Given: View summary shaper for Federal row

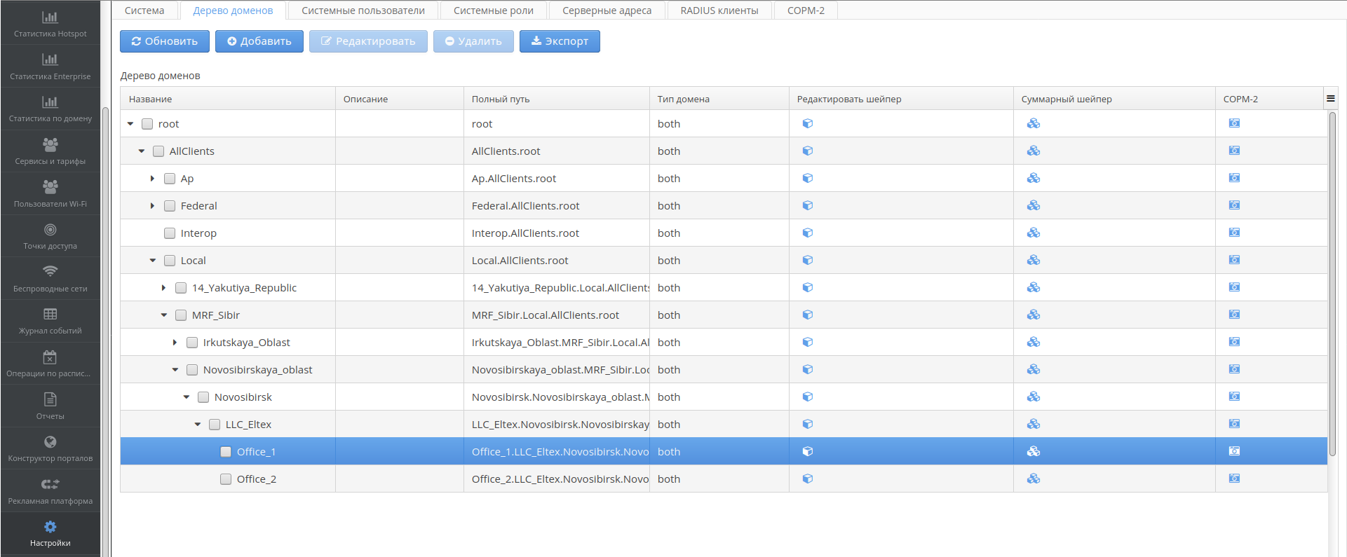Looking at the screenshot, I should pos(1034,205).
